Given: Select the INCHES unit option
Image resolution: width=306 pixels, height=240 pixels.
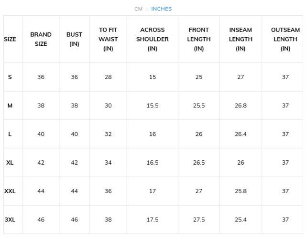Looking at the screenshot, I should coord(162,9).
